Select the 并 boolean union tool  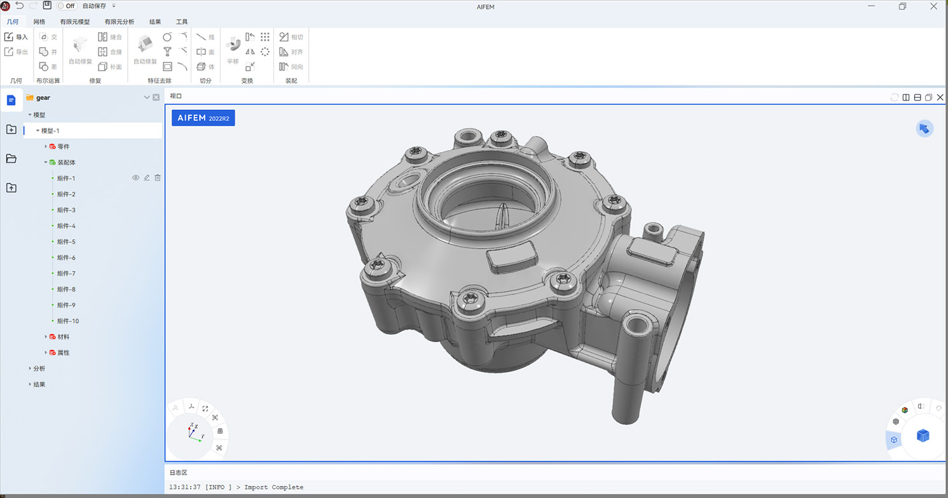48,52
